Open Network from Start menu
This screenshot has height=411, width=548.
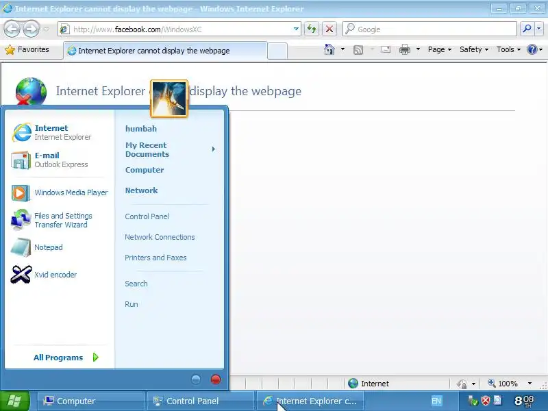pyautogui.click(x=141, y=190)
